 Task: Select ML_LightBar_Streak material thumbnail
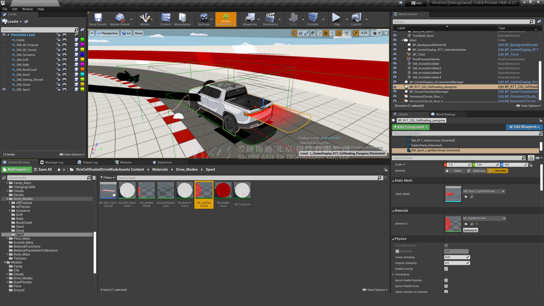coord(204,191)
